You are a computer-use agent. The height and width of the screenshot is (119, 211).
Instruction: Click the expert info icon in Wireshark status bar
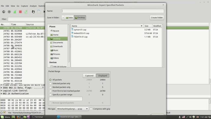coord(1,112)
